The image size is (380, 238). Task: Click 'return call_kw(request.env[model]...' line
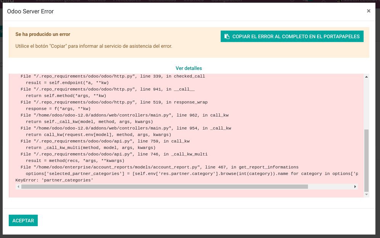(x=98, y=135)
